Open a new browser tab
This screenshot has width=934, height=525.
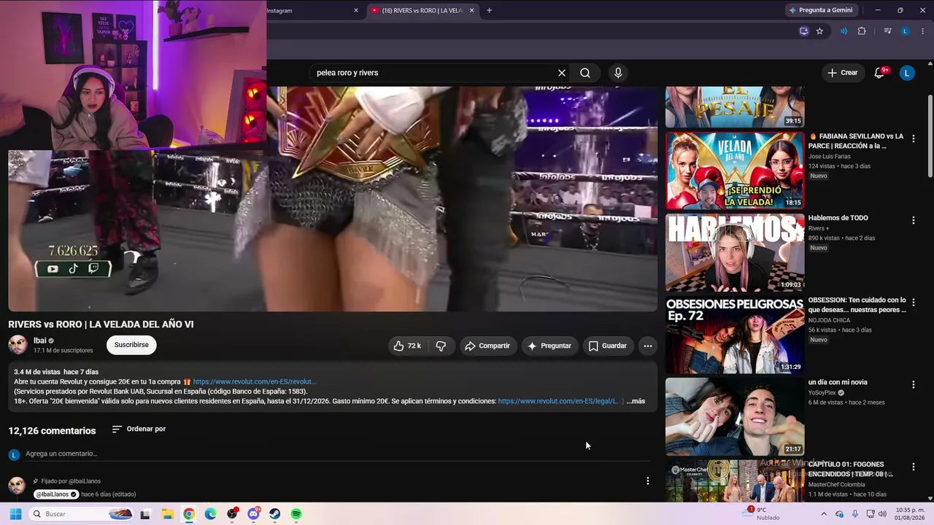click(489, 10)
